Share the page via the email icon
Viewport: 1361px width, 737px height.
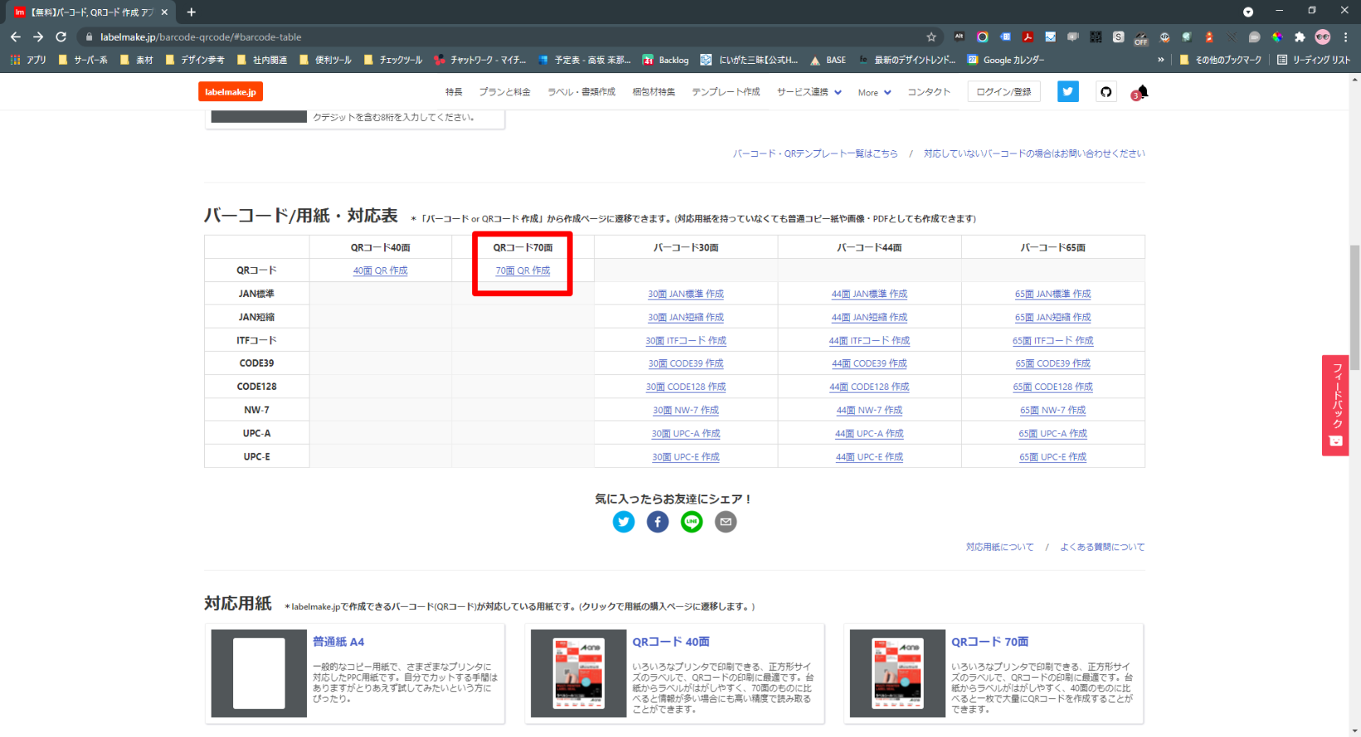tap(725, 522)
